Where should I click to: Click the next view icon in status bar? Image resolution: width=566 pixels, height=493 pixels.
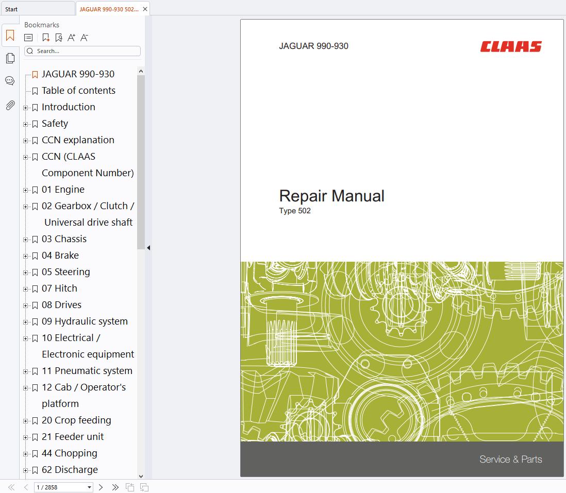pyautogui.click(x=144, y=487)
